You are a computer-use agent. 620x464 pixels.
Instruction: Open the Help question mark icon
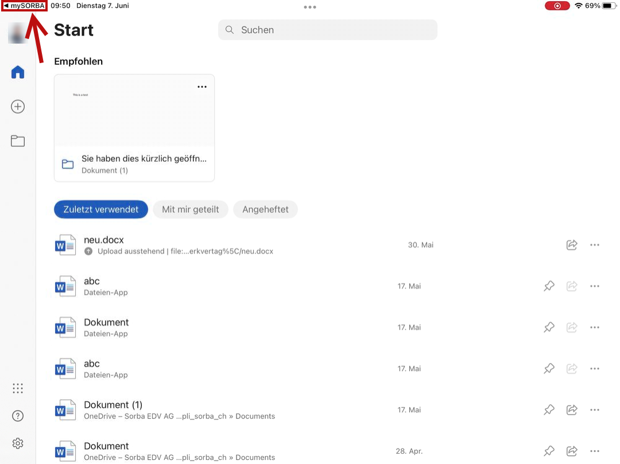pyautogui.click(x=18, y=416)
